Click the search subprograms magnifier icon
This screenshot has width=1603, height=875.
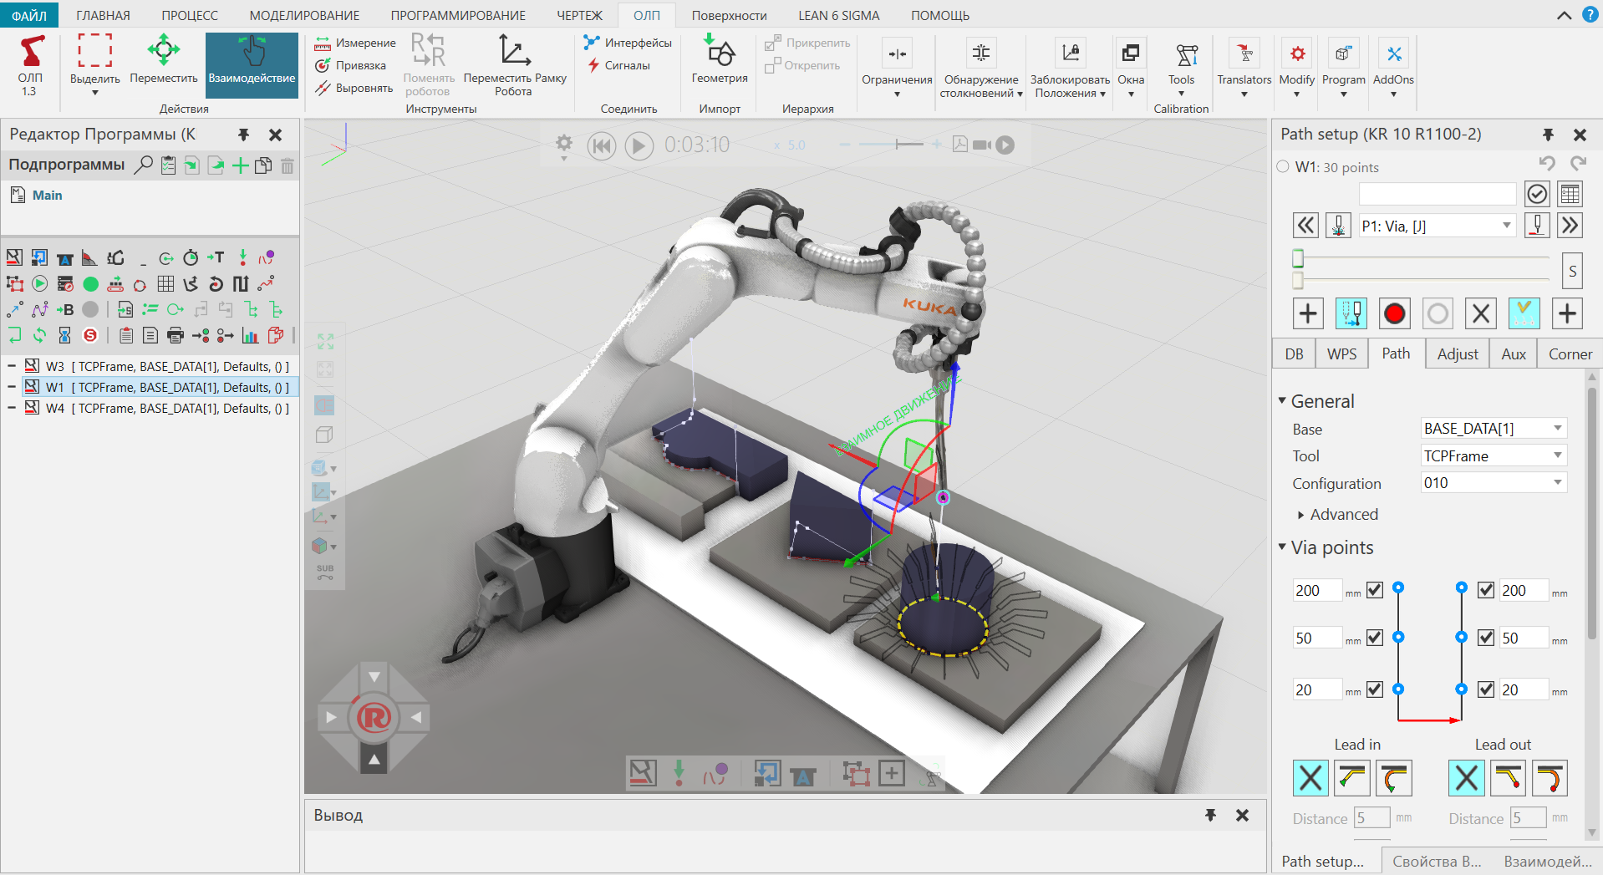click(x=144, y=165)
